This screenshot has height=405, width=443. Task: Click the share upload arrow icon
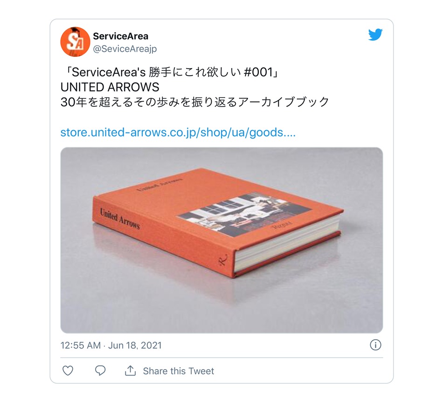point(130,370)
